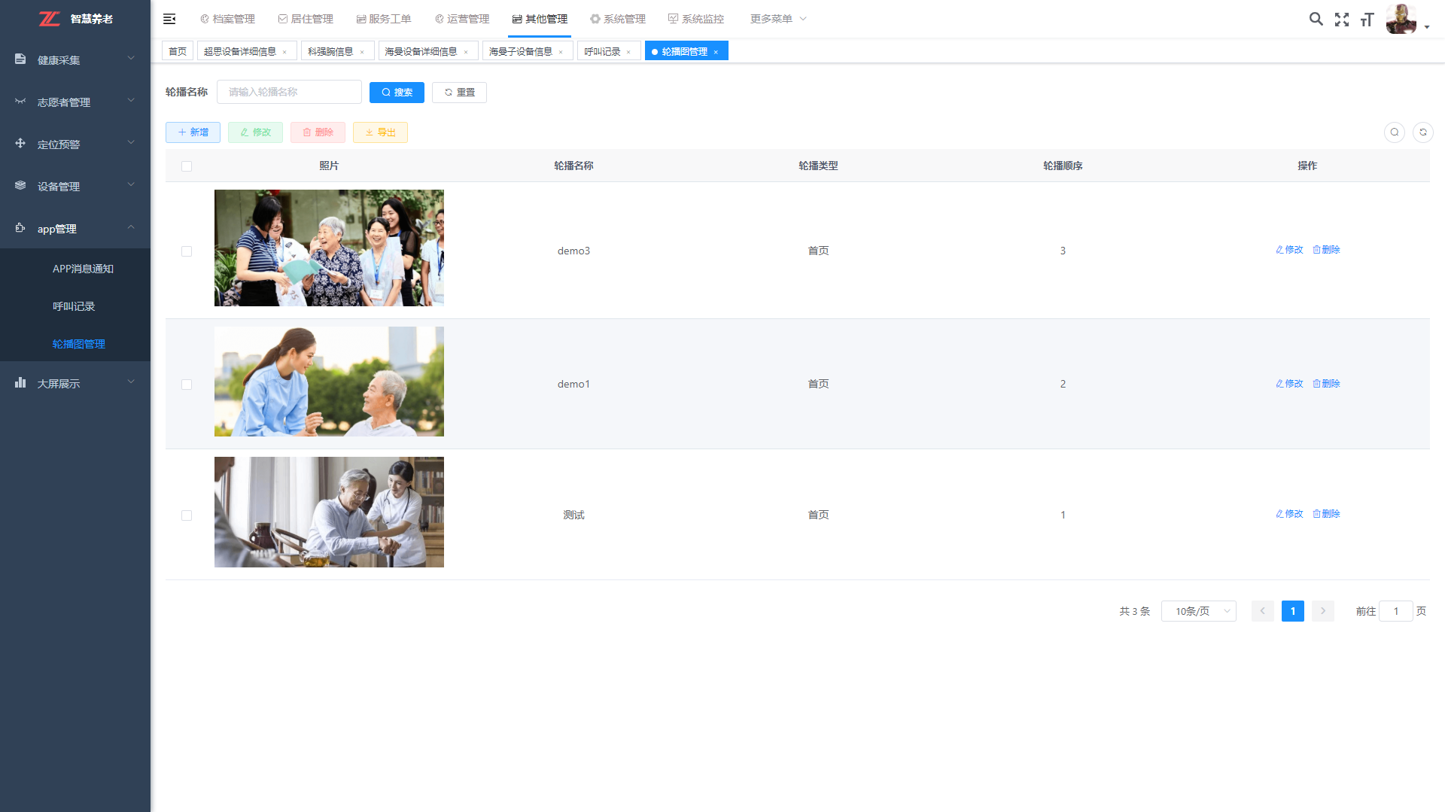Tick the checkbox for the demo1 row
Viewport: 1445px width, 812px height.
pyautogui.click(x=187, y=385)
